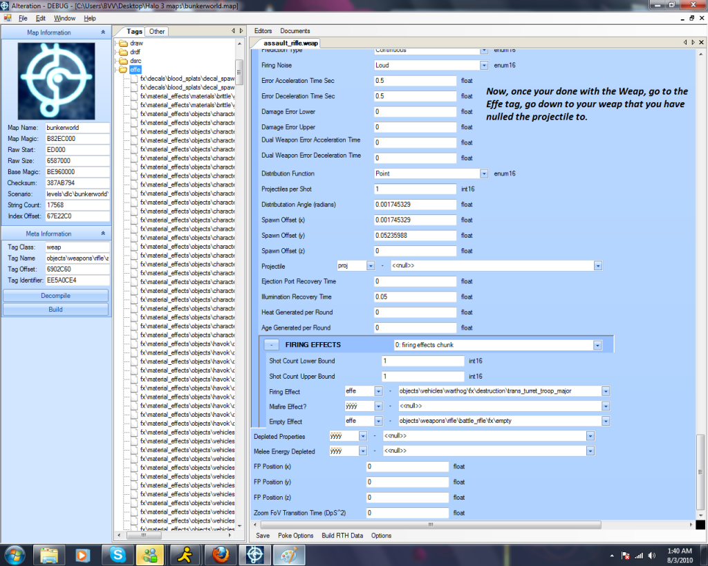Switch to the Tags tab
This screenshot has width=708, height=566.
pos(134,32)
